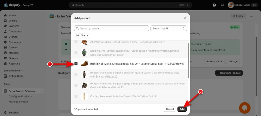Tick the Bvlgari Serpenti Seduttori checkbox
Viewport: 261px width, 116px height.
tap(76, 74)
